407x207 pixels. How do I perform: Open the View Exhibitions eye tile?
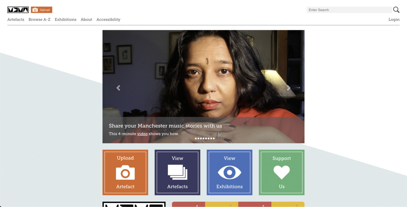[230, 172]
